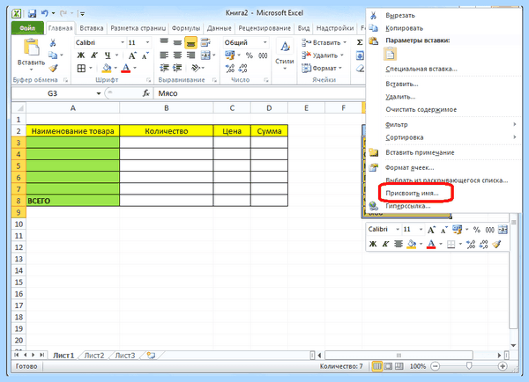
Task: Switch to the Формулы tab
Action: [186, 28]
